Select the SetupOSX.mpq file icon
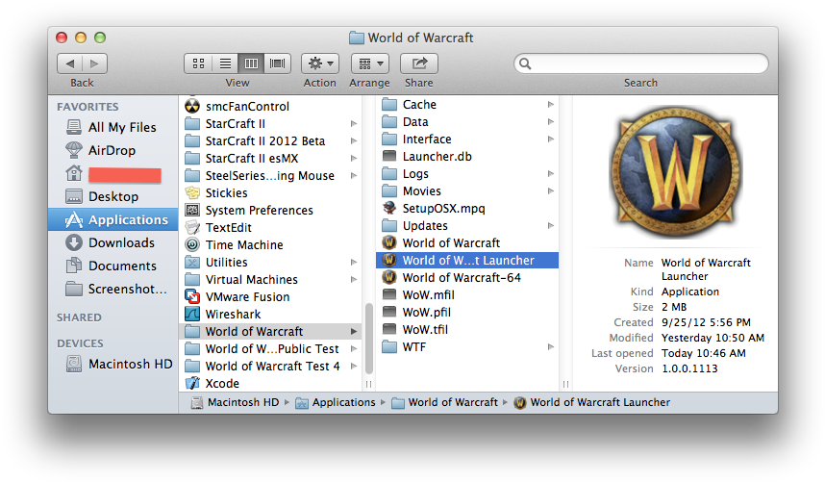The width and height of the screenshot is (825, 482). [389, 209]
